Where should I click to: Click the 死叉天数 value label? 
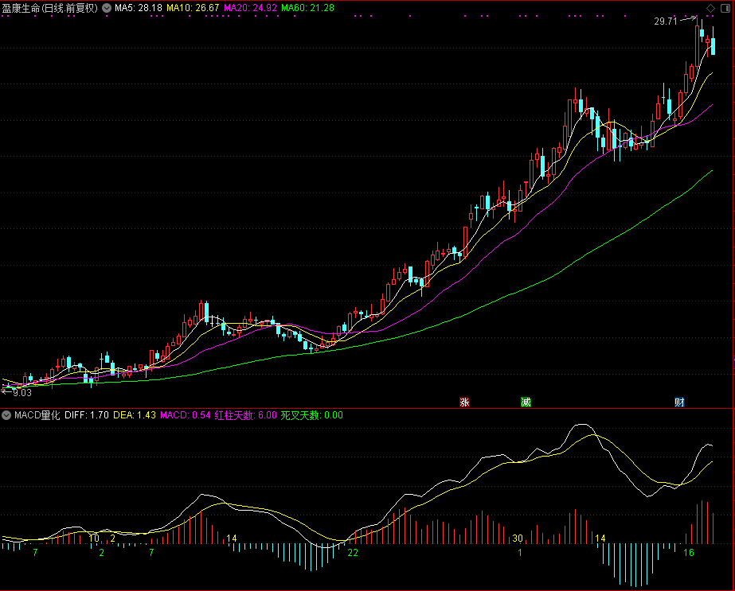311,415
